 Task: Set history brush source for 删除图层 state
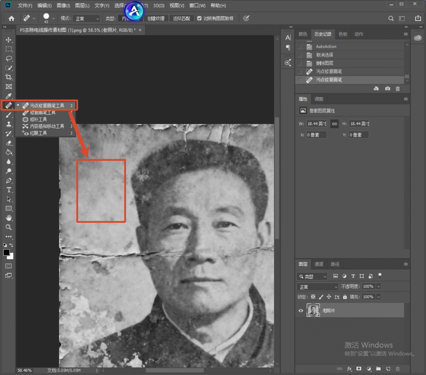pos(300,63)
